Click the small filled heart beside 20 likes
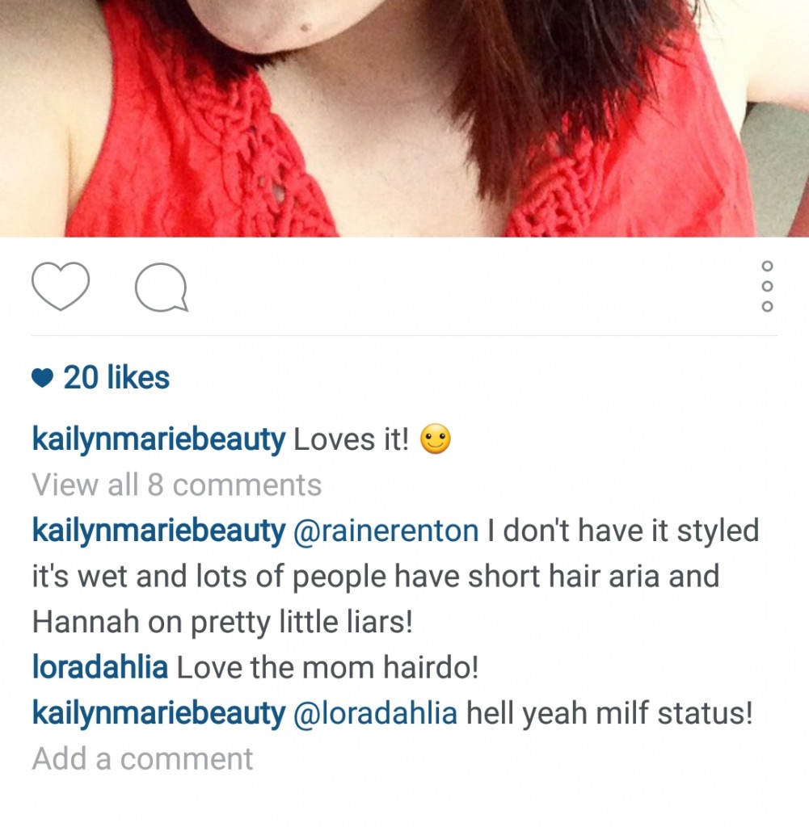Image resolution: width=809 pixels, height=827 pixels. coord(42,378)
